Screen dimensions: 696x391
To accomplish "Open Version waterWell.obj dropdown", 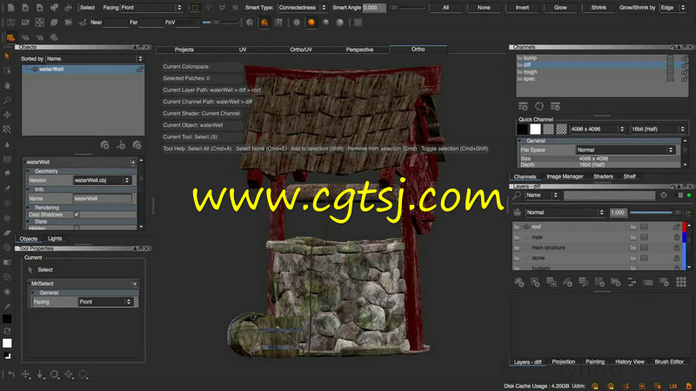I will [103, 181].
